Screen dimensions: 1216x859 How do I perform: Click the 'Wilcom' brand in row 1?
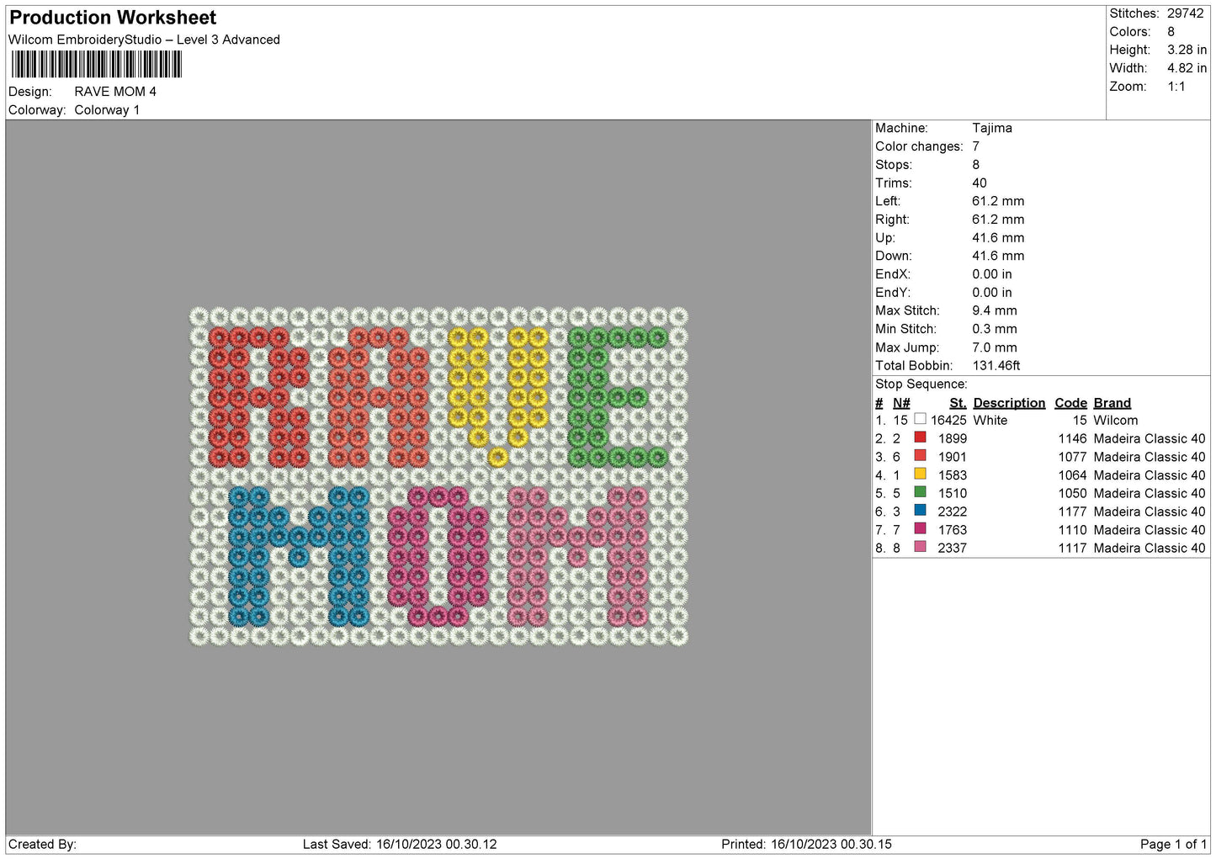coord(1116,420)
